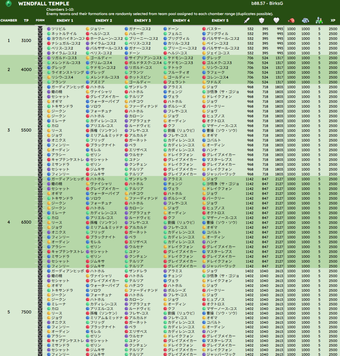This screenshot has width=340, height=356.
Task: Click the ENEMY 3 column header
Action: [x=143, y=20]
